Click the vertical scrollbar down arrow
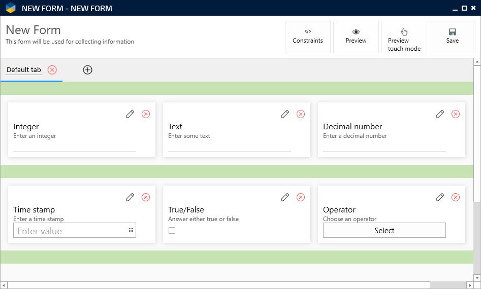481x289 pixels. coord(477,277)
